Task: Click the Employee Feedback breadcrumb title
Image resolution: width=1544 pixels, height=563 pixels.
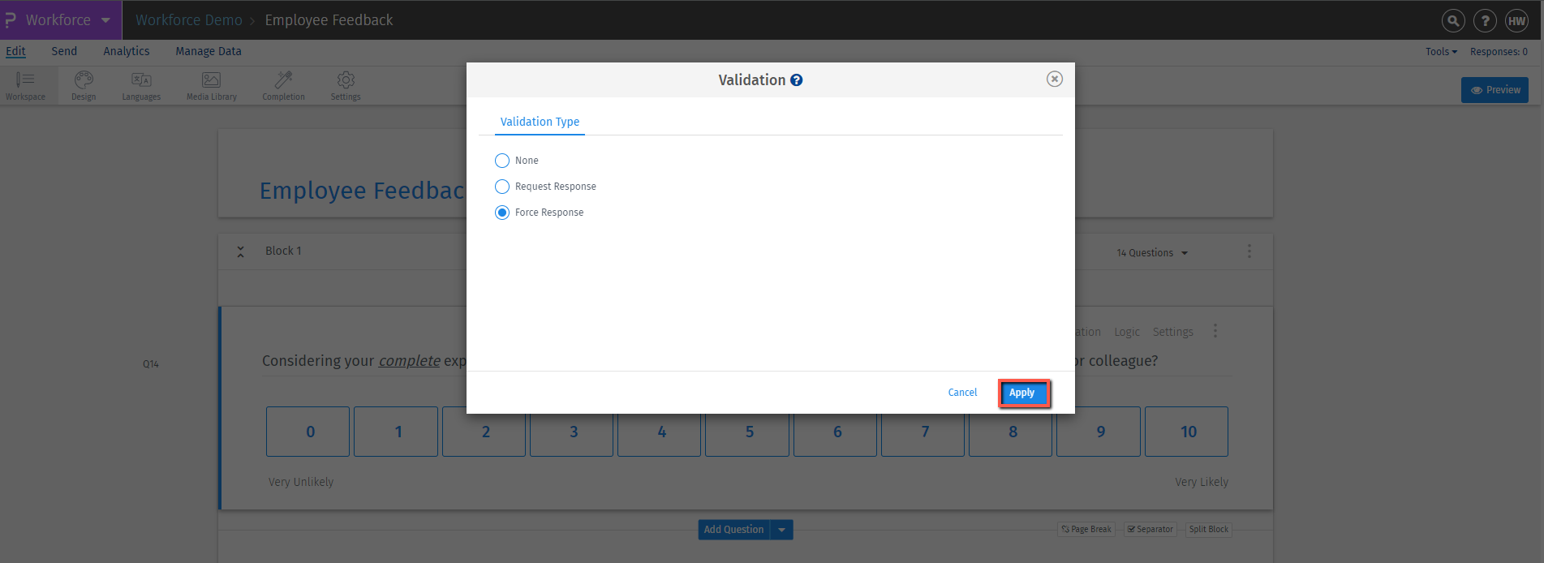Action: (329, 20)
